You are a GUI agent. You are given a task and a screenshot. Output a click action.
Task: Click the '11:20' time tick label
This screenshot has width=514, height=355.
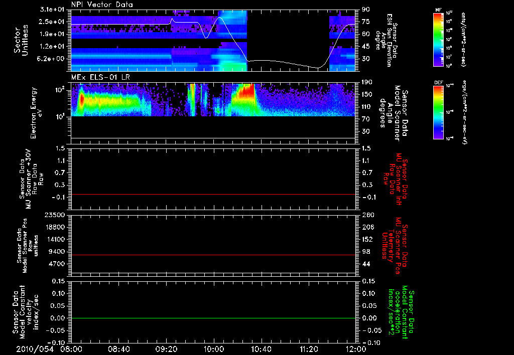click(309, 349)
